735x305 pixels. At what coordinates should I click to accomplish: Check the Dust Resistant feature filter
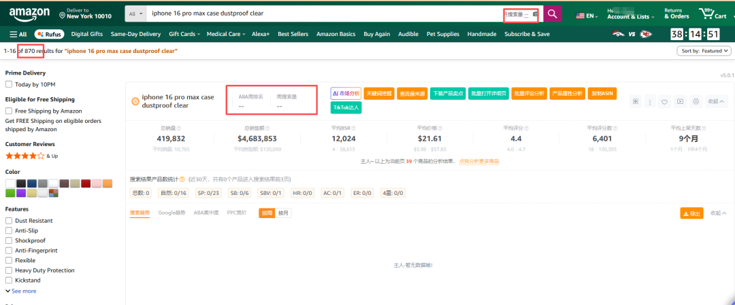point(9,221)
